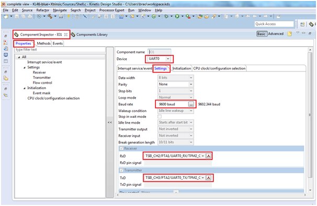The width and height of the screenshot is (317, 206).
Task: Switch to Basic view mode
Action: point(261,34)
